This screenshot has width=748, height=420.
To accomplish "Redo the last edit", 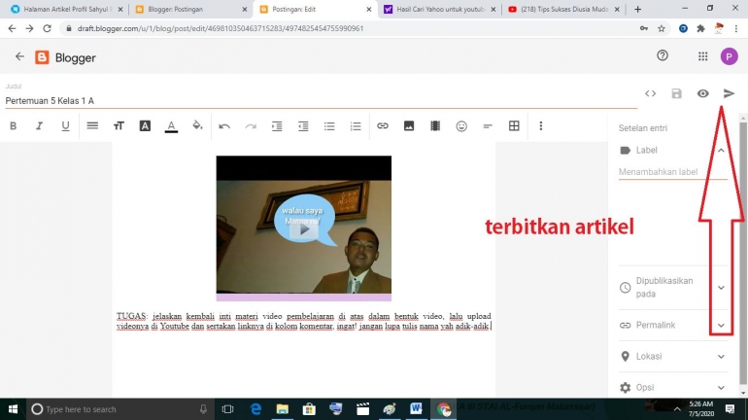I will (x=251, y=126).
